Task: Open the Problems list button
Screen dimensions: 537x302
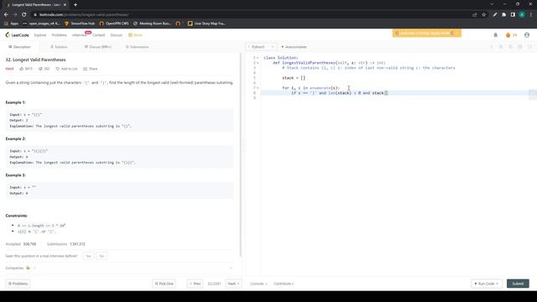Action: click(x=18, y=284)
